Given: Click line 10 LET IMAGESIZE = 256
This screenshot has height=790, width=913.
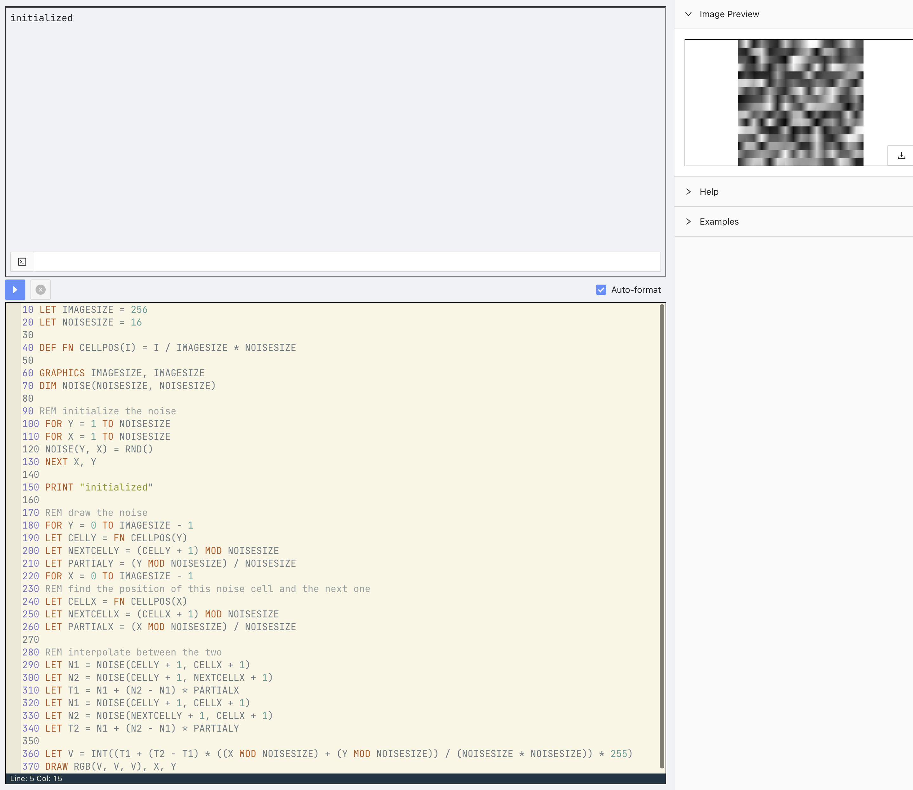Looking at the screenshot, I should click(x=85, y=310).
